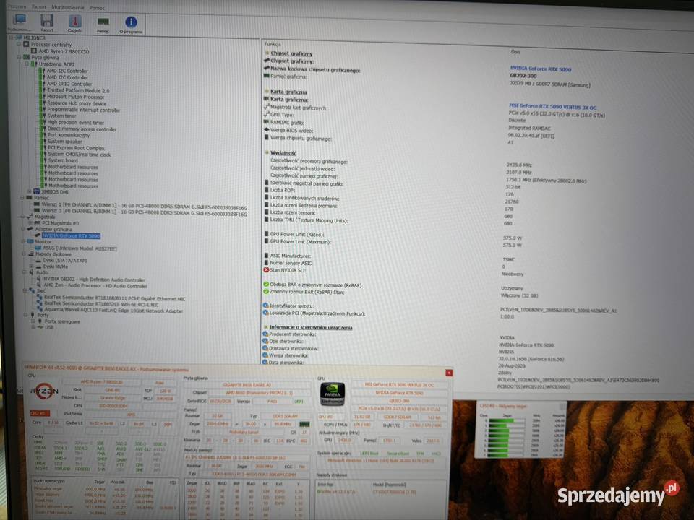
Task: Select Port komunikacyjny tree item
Action: 69,135
